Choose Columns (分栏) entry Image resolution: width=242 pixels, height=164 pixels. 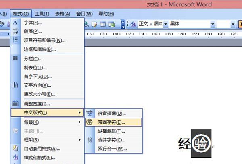(x=48, y=59)
